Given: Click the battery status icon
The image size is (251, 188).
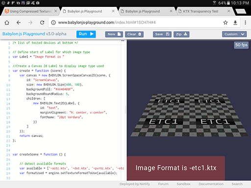Looking at the screenshot, I should [228, 3].
